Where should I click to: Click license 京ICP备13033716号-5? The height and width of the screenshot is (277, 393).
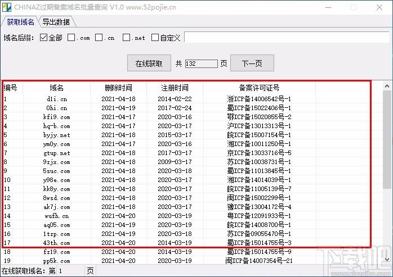(x=259, y=153)
